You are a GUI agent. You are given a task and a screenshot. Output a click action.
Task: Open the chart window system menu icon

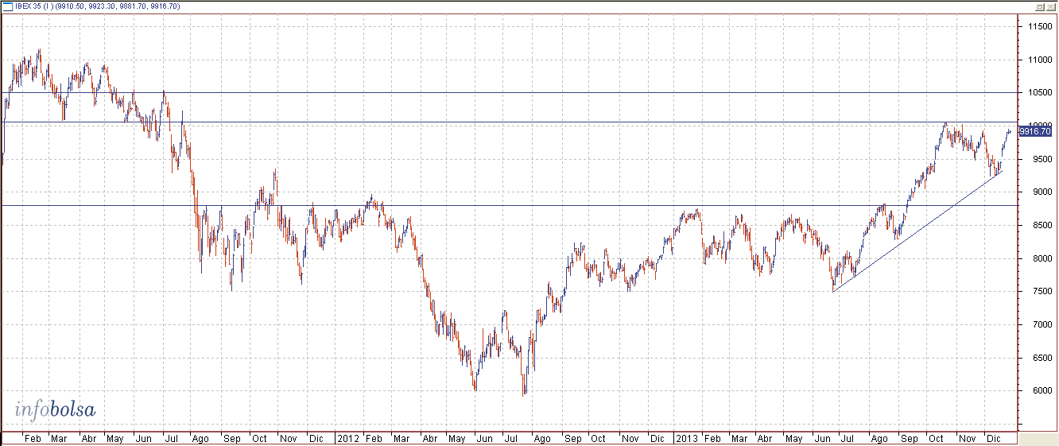[7, 6]
